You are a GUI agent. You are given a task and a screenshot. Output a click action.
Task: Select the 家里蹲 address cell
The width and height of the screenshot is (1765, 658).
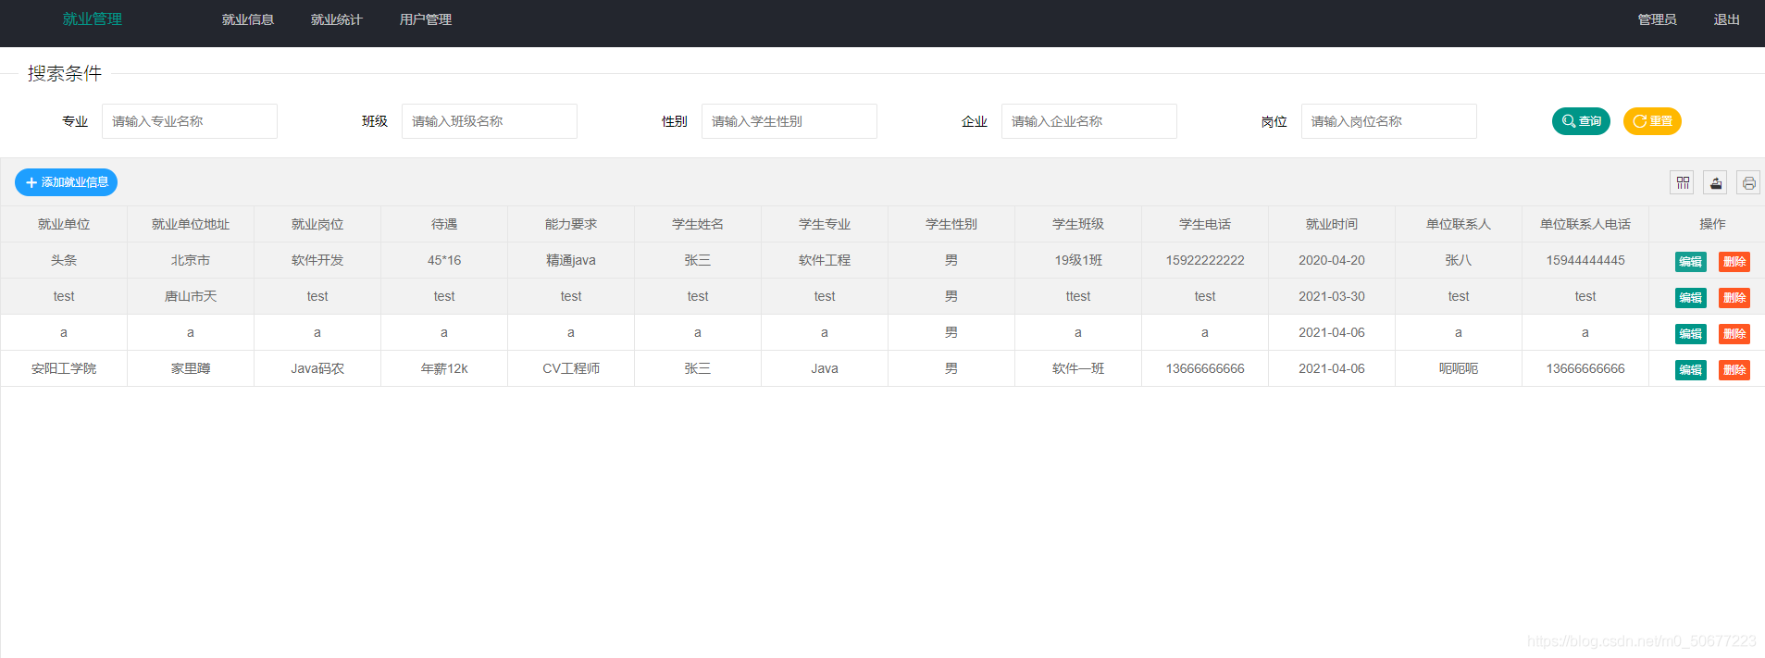(x=191, y=368)
